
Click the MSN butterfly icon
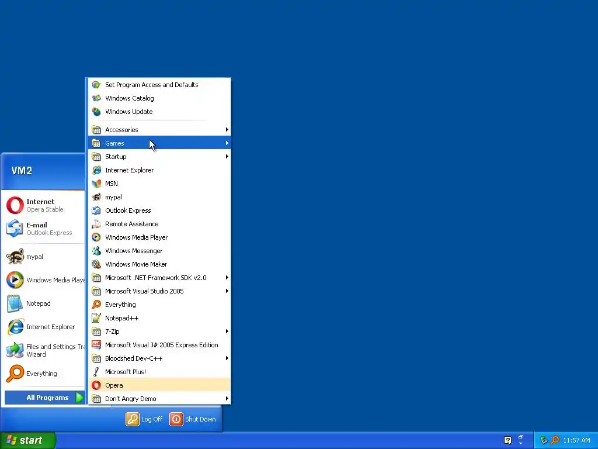pos(96,184)
